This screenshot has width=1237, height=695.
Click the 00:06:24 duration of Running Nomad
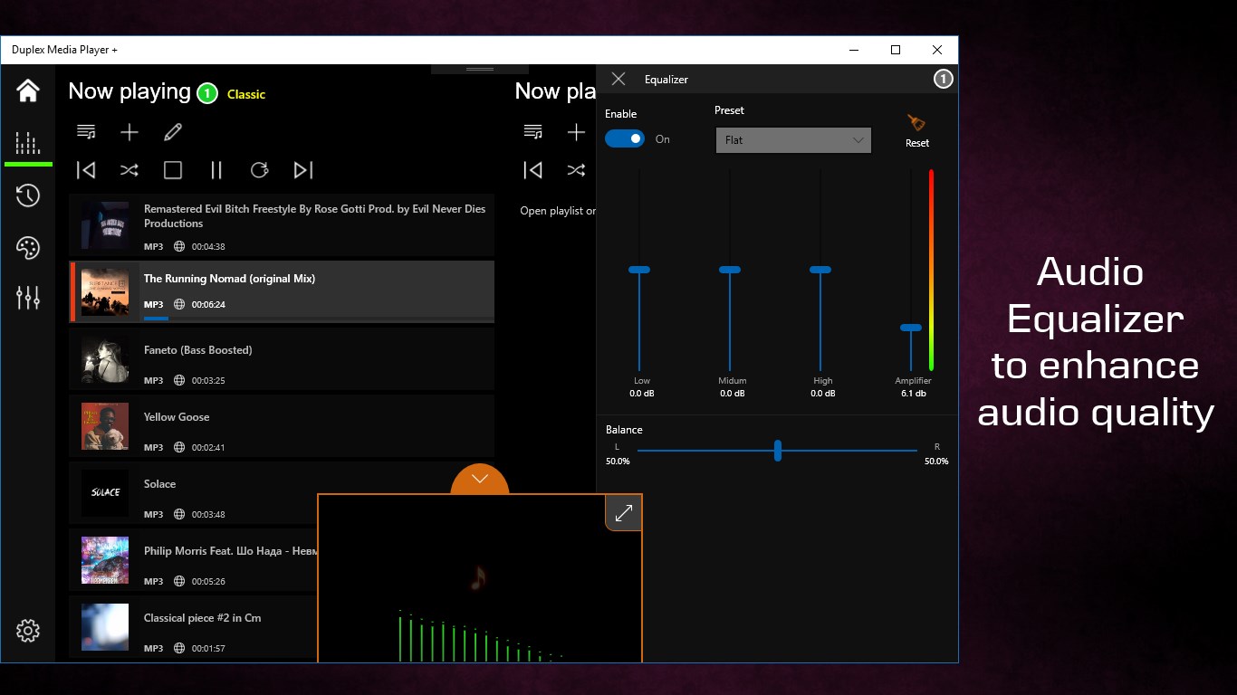208,304
